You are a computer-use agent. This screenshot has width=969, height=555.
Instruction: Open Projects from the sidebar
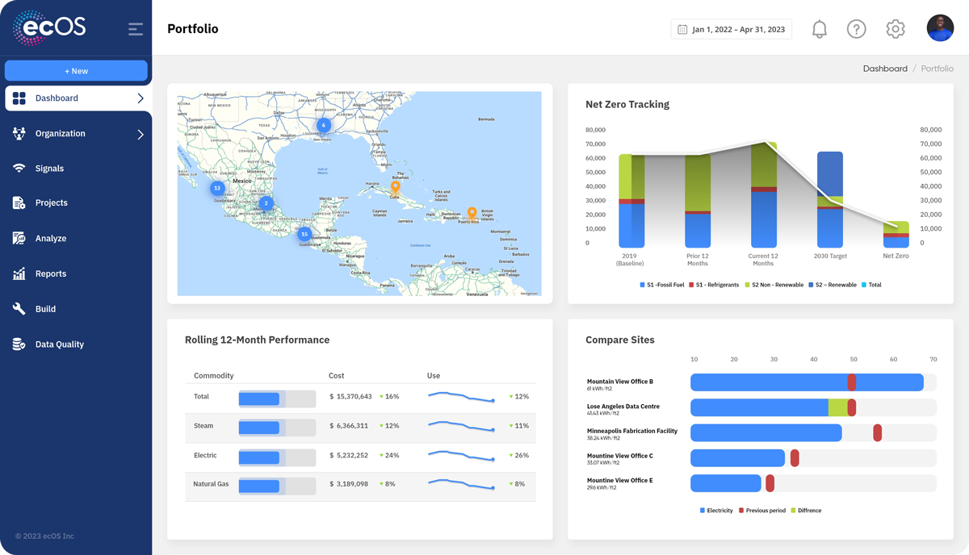pyautogui.click(x=51, y=203)
